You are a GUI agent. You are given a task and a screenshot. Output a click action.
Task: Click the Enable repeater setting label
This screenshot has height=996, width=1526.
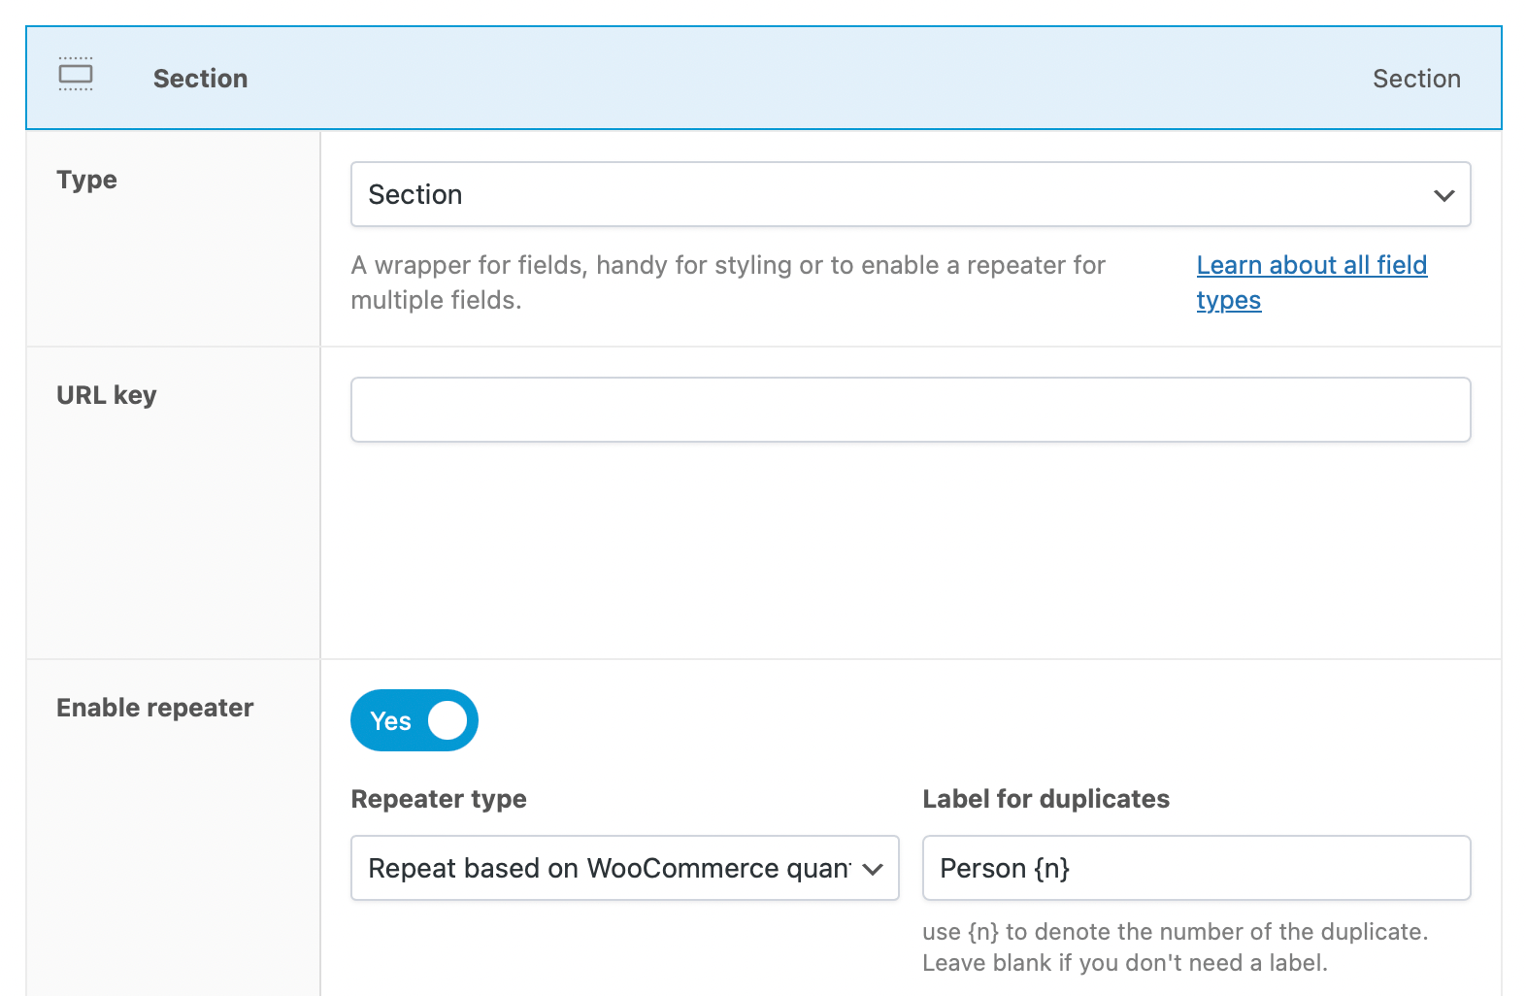point(154,708)
